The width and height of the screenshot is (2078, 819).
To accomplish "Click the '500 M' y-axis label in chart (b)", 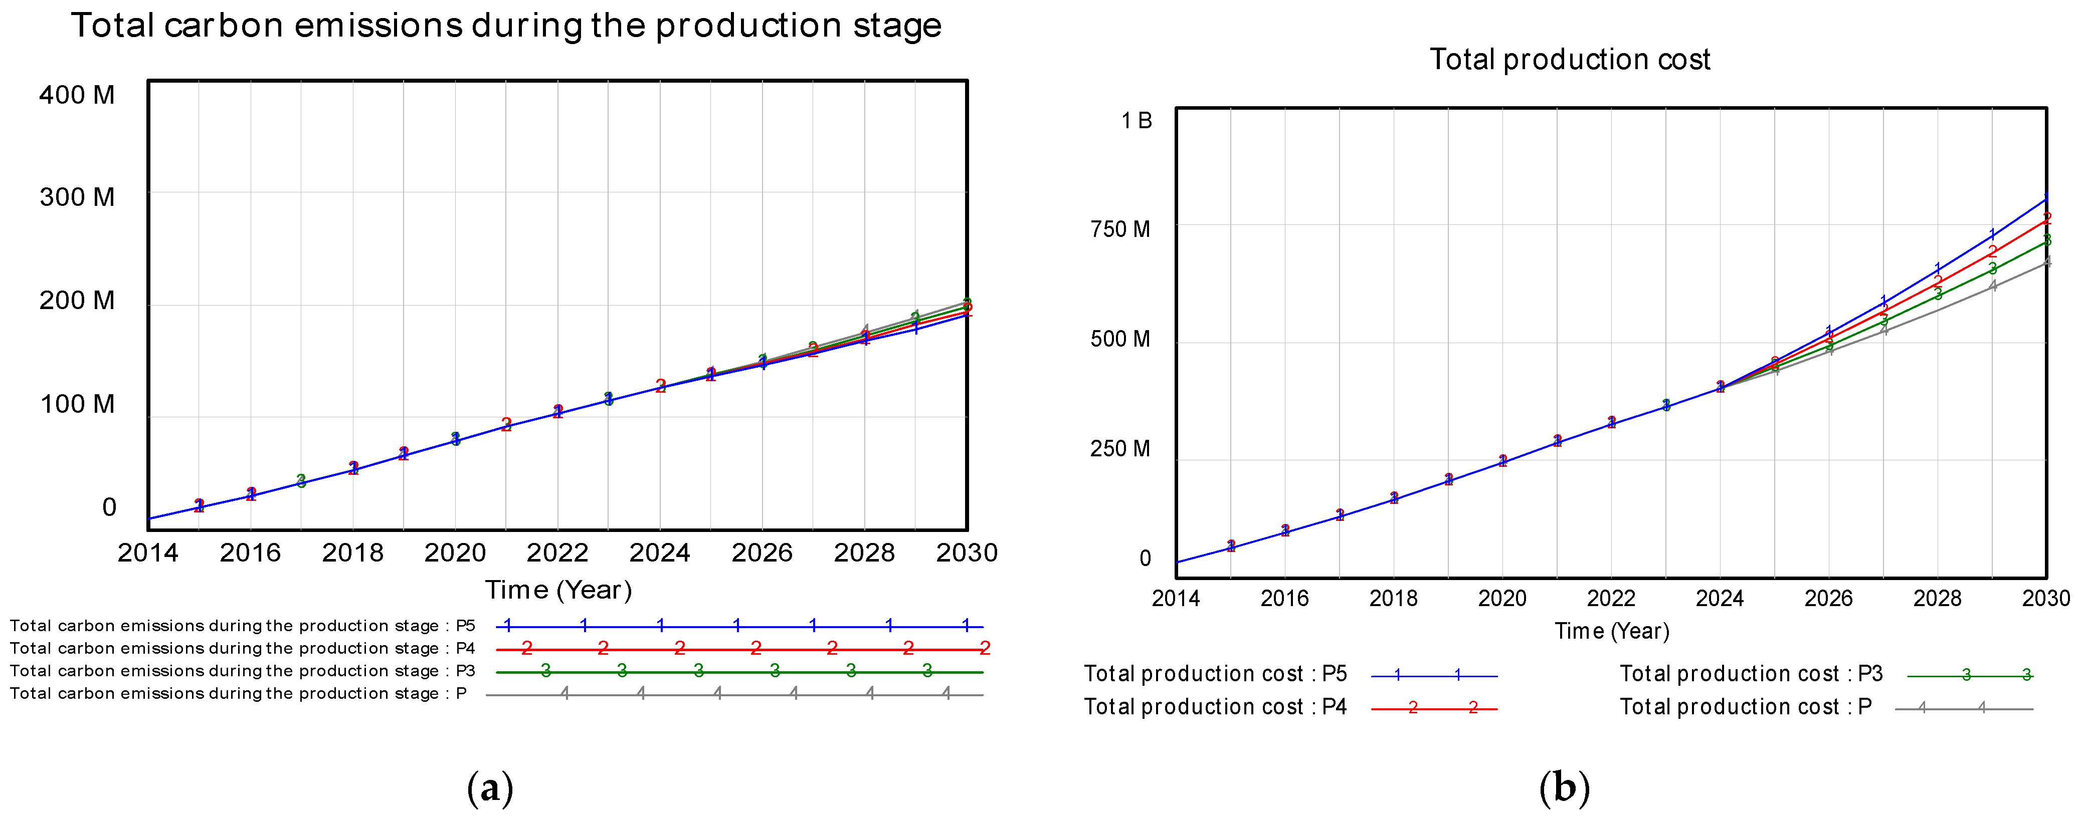I will click(1120, 339).
